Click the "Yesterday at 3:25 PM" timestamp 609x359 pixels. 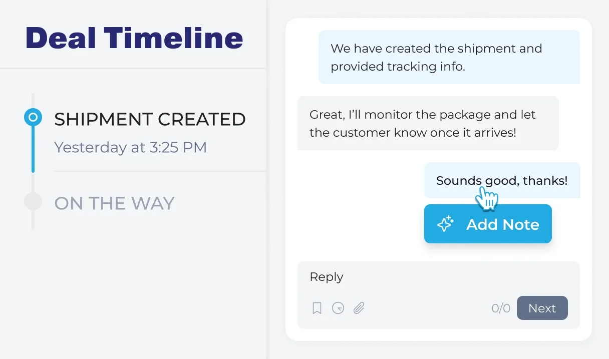click(130, 148)
